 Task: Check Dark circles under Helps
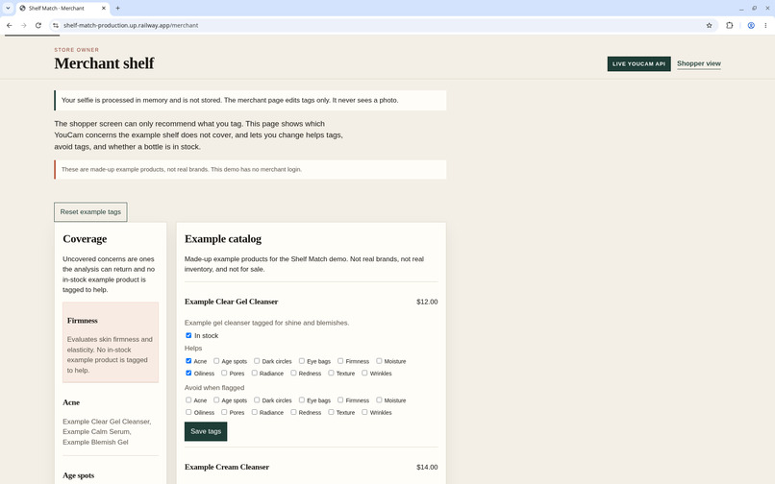point(257,361)
